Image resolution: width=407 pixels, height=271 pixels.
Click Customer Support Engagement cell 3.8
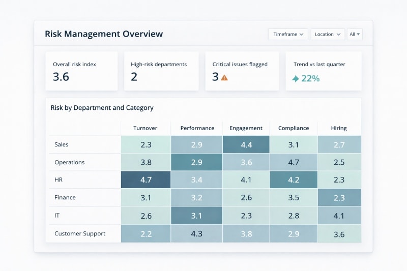[246, 234]
